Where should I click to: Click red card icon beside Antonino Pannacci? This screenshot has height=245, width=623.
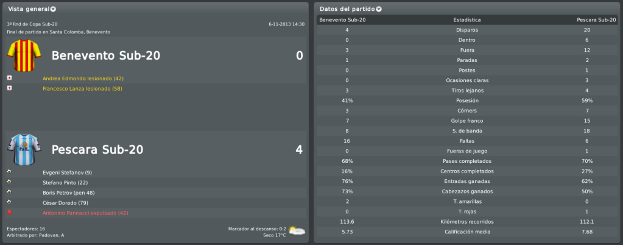pos(10,213)
